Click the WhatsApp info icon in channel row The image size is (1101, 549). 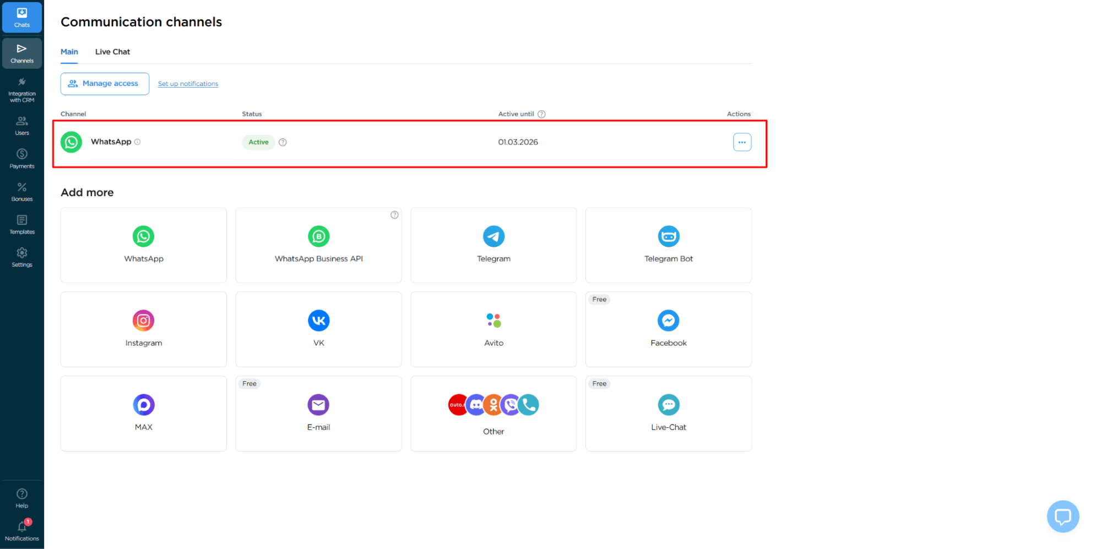(138, 142)
